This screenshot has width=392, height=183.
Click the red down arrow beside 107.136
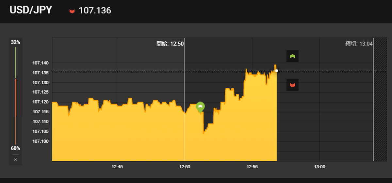pyautogui.click(x=72, y=11)
